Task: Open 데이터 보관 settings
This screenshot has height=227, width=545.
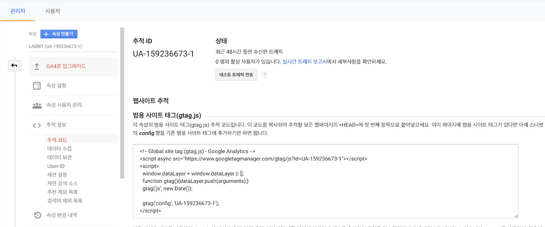Action: pos(59,157)
